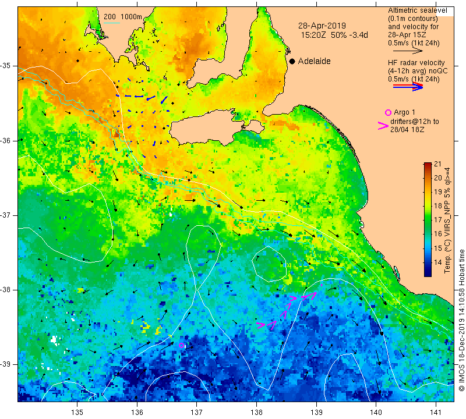Screen dimensions: 466x419
Task: Click the longitude label 138
Action: 256,413
